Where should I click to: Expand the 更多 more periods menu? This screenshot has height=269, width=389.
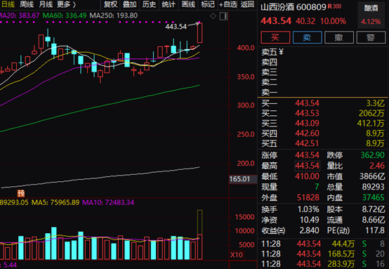[66, 4]
